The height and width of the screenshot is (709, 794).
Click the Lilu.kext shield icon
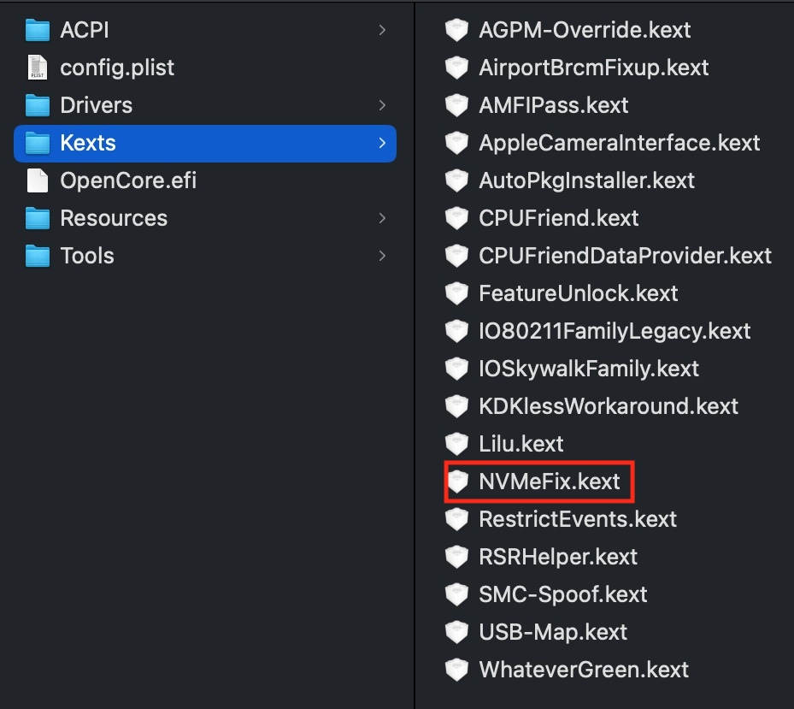click(457, 444)
